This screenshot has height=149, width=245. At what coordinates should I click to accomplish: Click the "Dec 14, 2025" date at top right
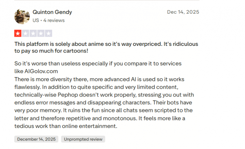[x=183, y=12]
